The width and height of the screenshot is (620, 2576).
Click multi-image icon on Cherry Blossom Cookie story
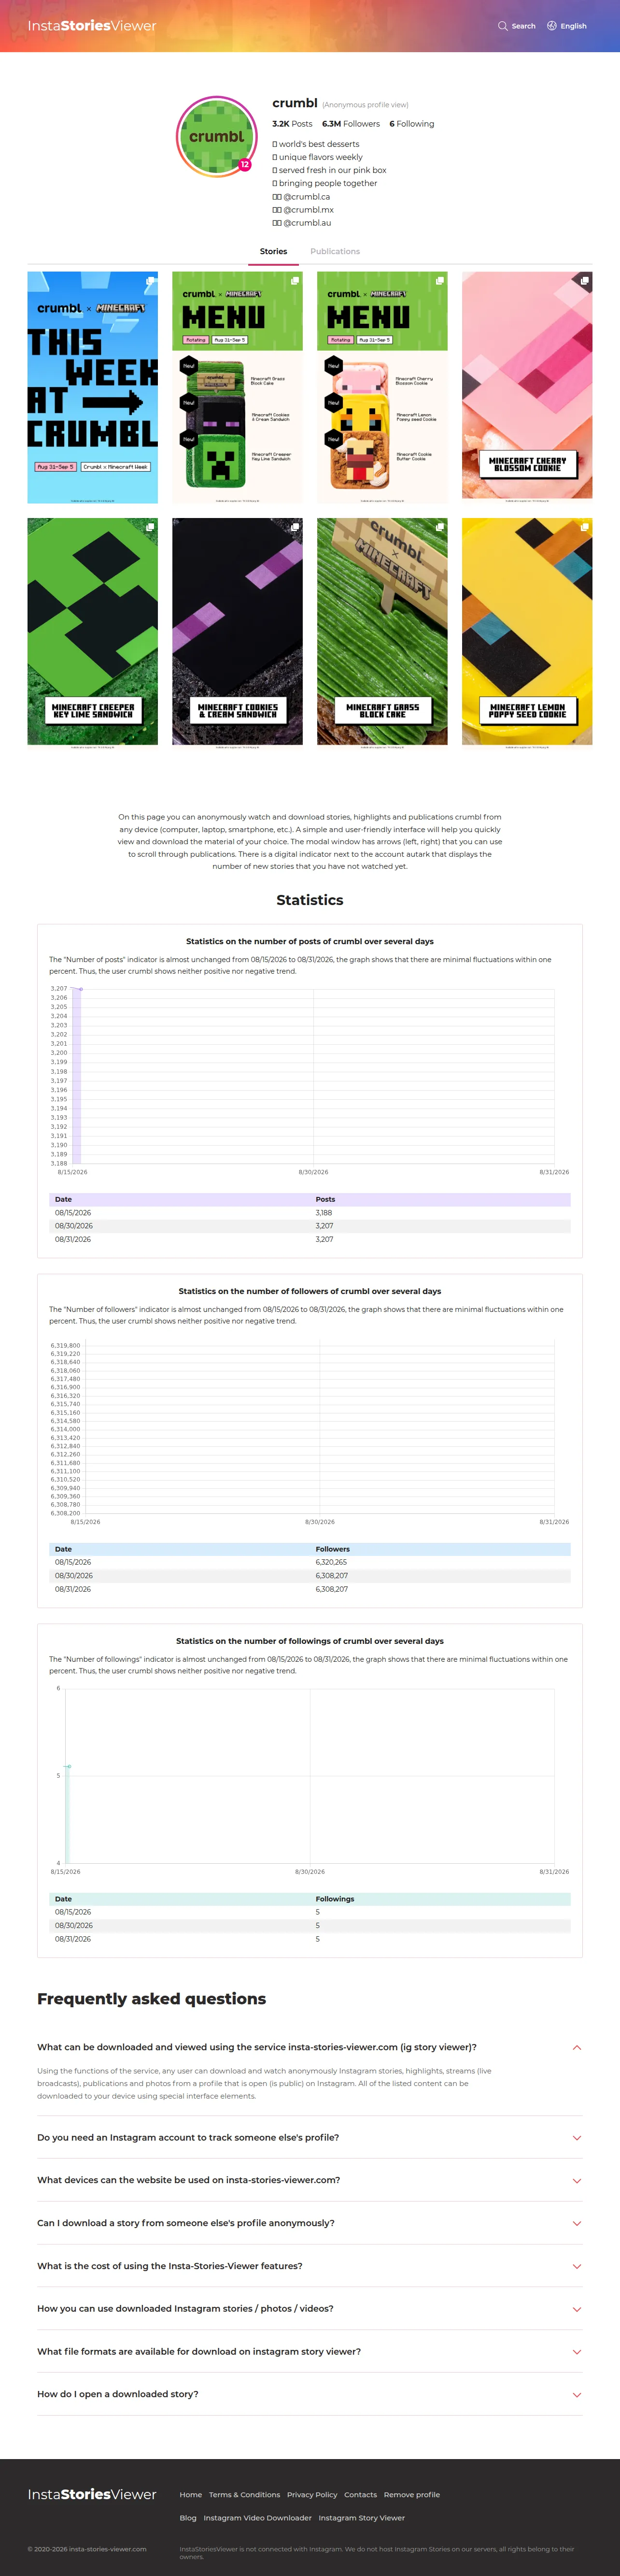click(585, 281)
